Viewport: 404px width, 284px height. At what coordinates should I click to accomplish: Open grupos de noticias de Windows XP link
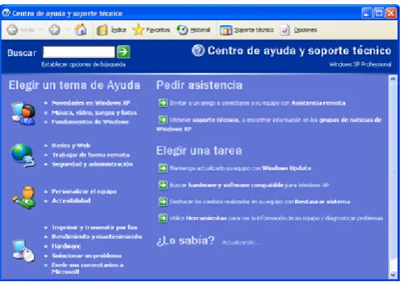350,120
